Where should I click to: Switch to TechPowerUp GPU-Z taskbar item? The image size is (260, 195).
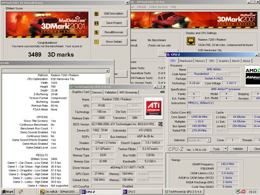[x=184, y=192]
